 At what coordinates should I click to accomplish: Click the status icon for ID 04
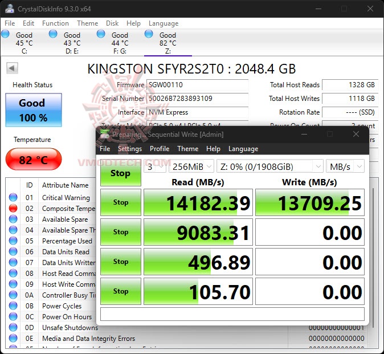13,230
